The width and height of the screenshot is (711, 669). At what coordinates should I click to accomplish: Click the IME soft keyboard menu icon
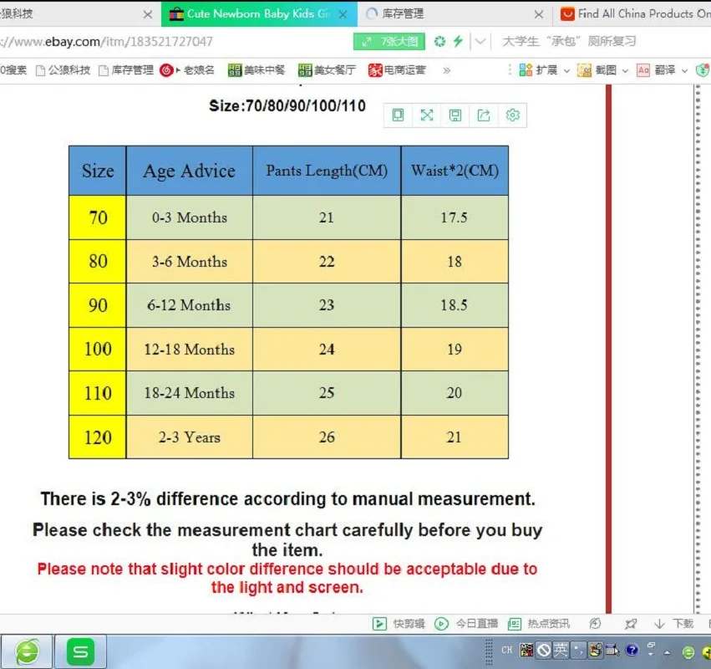[612, 650]
